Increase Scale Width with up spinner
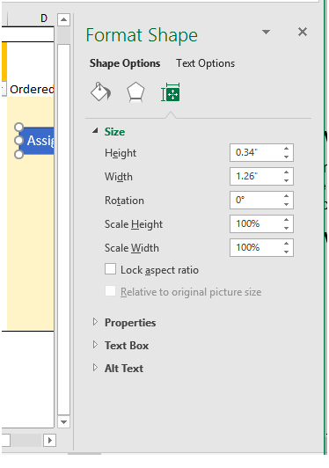Image resolution: width=329 pixels, height=468 pixels. pos(286,244)
